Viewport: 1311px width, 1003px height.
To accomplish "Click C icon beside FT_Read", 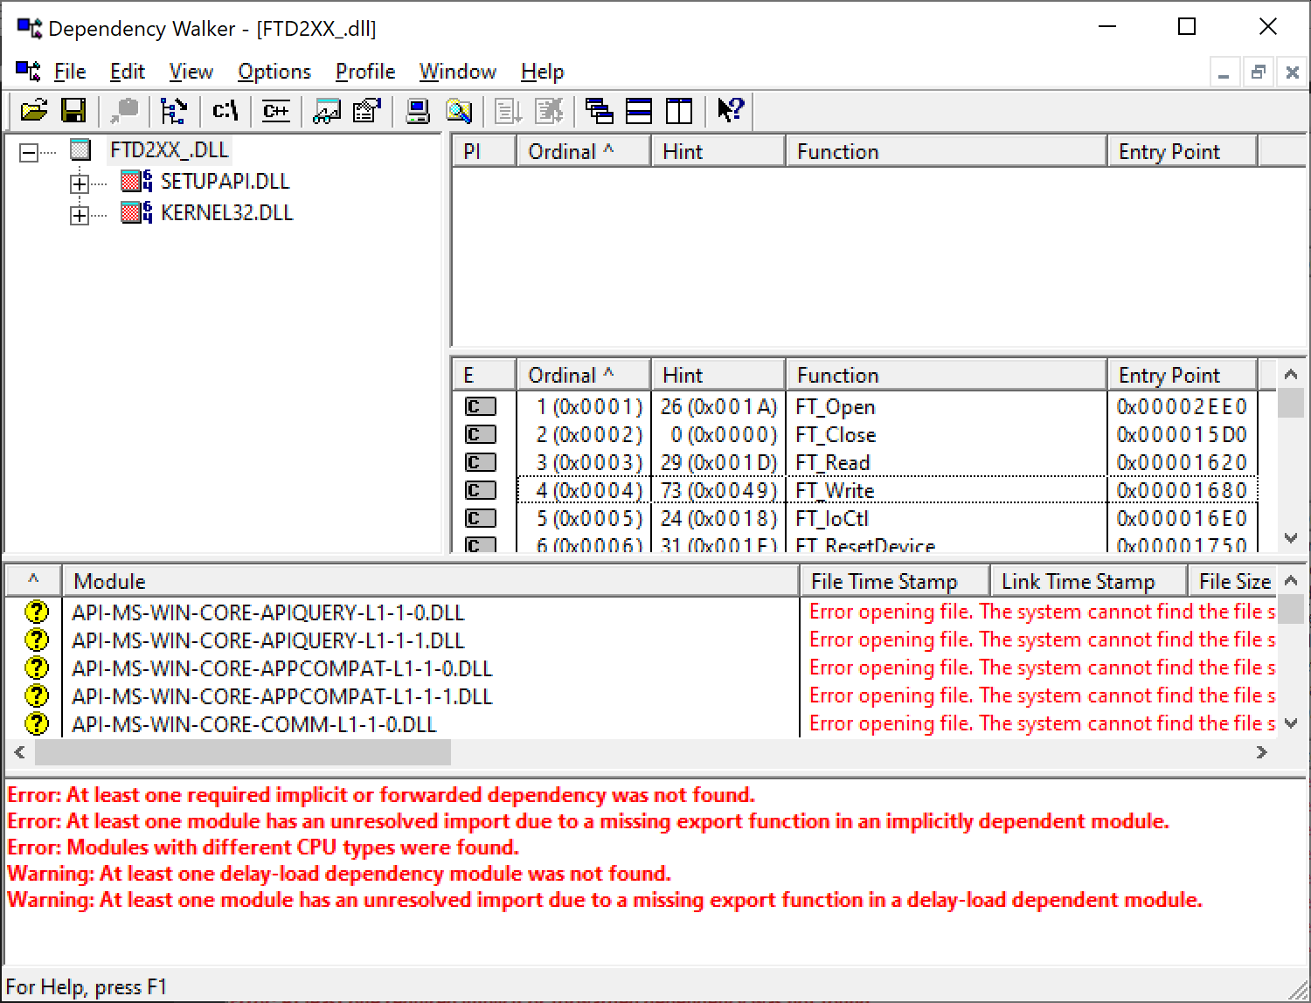I will [480, 462].
